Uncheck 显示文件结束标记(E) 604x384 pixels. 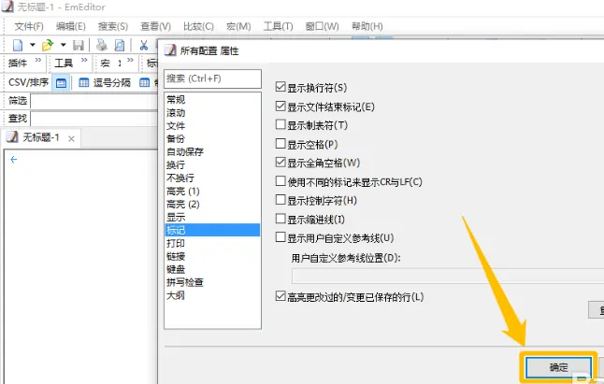[x=280, y=106]
